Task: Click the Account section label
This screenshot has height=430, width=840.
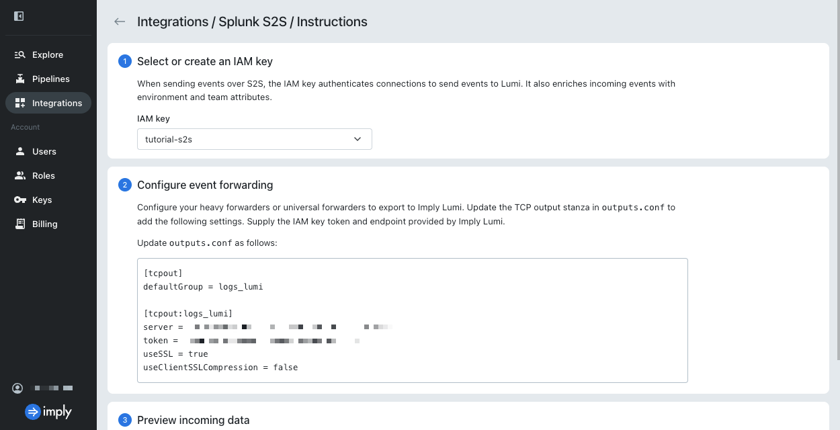Action: (26, 127)
